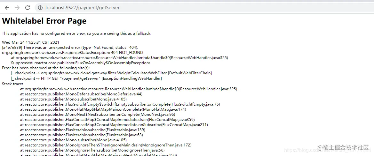This screenshot has height=156, width=374.
Task: Click stack line with FluxConcatMap.java:359
Action: coord(107,120)
